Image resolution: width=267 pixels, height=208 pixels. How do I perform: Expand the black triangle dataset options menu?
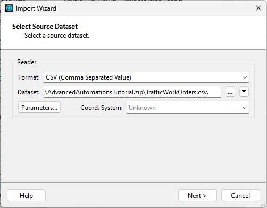244,92
